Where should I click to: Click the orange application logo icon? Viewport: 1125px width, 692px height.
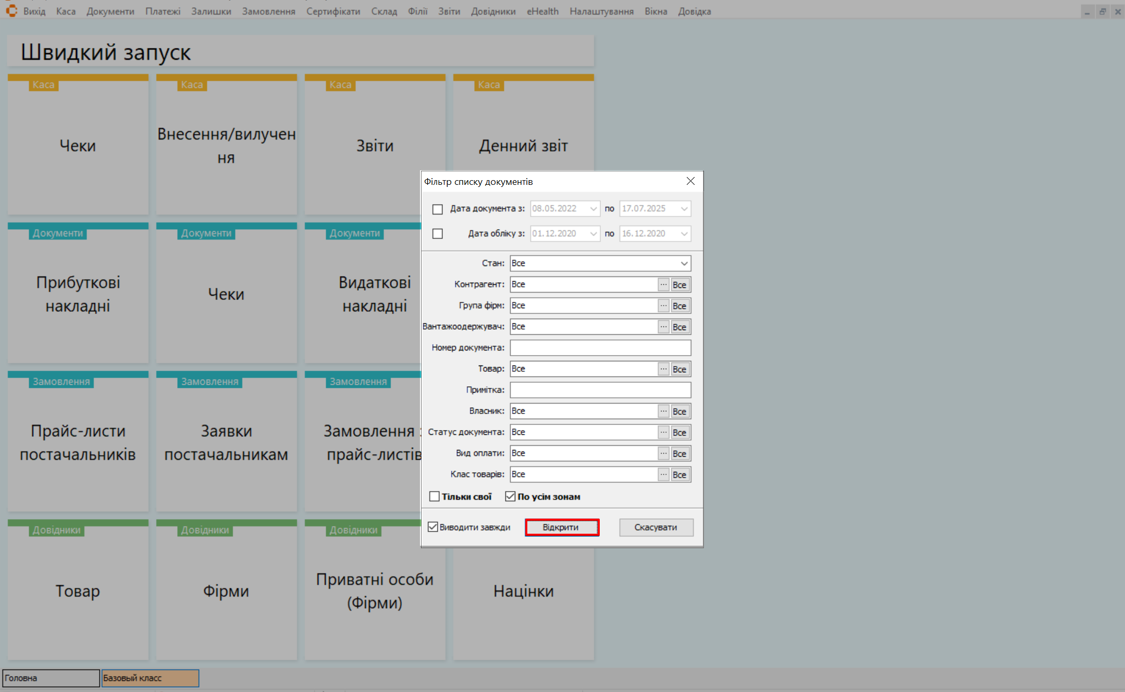(x=11, y=10)
